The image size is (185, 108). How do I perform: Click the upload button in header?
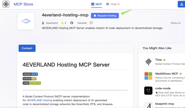pyautogui.click(x=181, y=4)
